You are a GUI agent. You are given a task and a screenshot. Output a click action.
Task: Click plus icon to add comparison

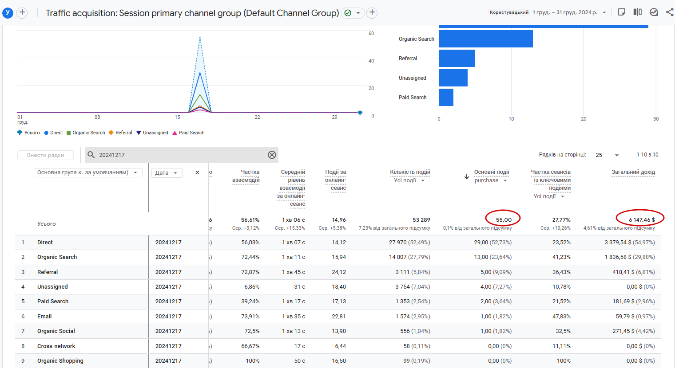[372, 13]
